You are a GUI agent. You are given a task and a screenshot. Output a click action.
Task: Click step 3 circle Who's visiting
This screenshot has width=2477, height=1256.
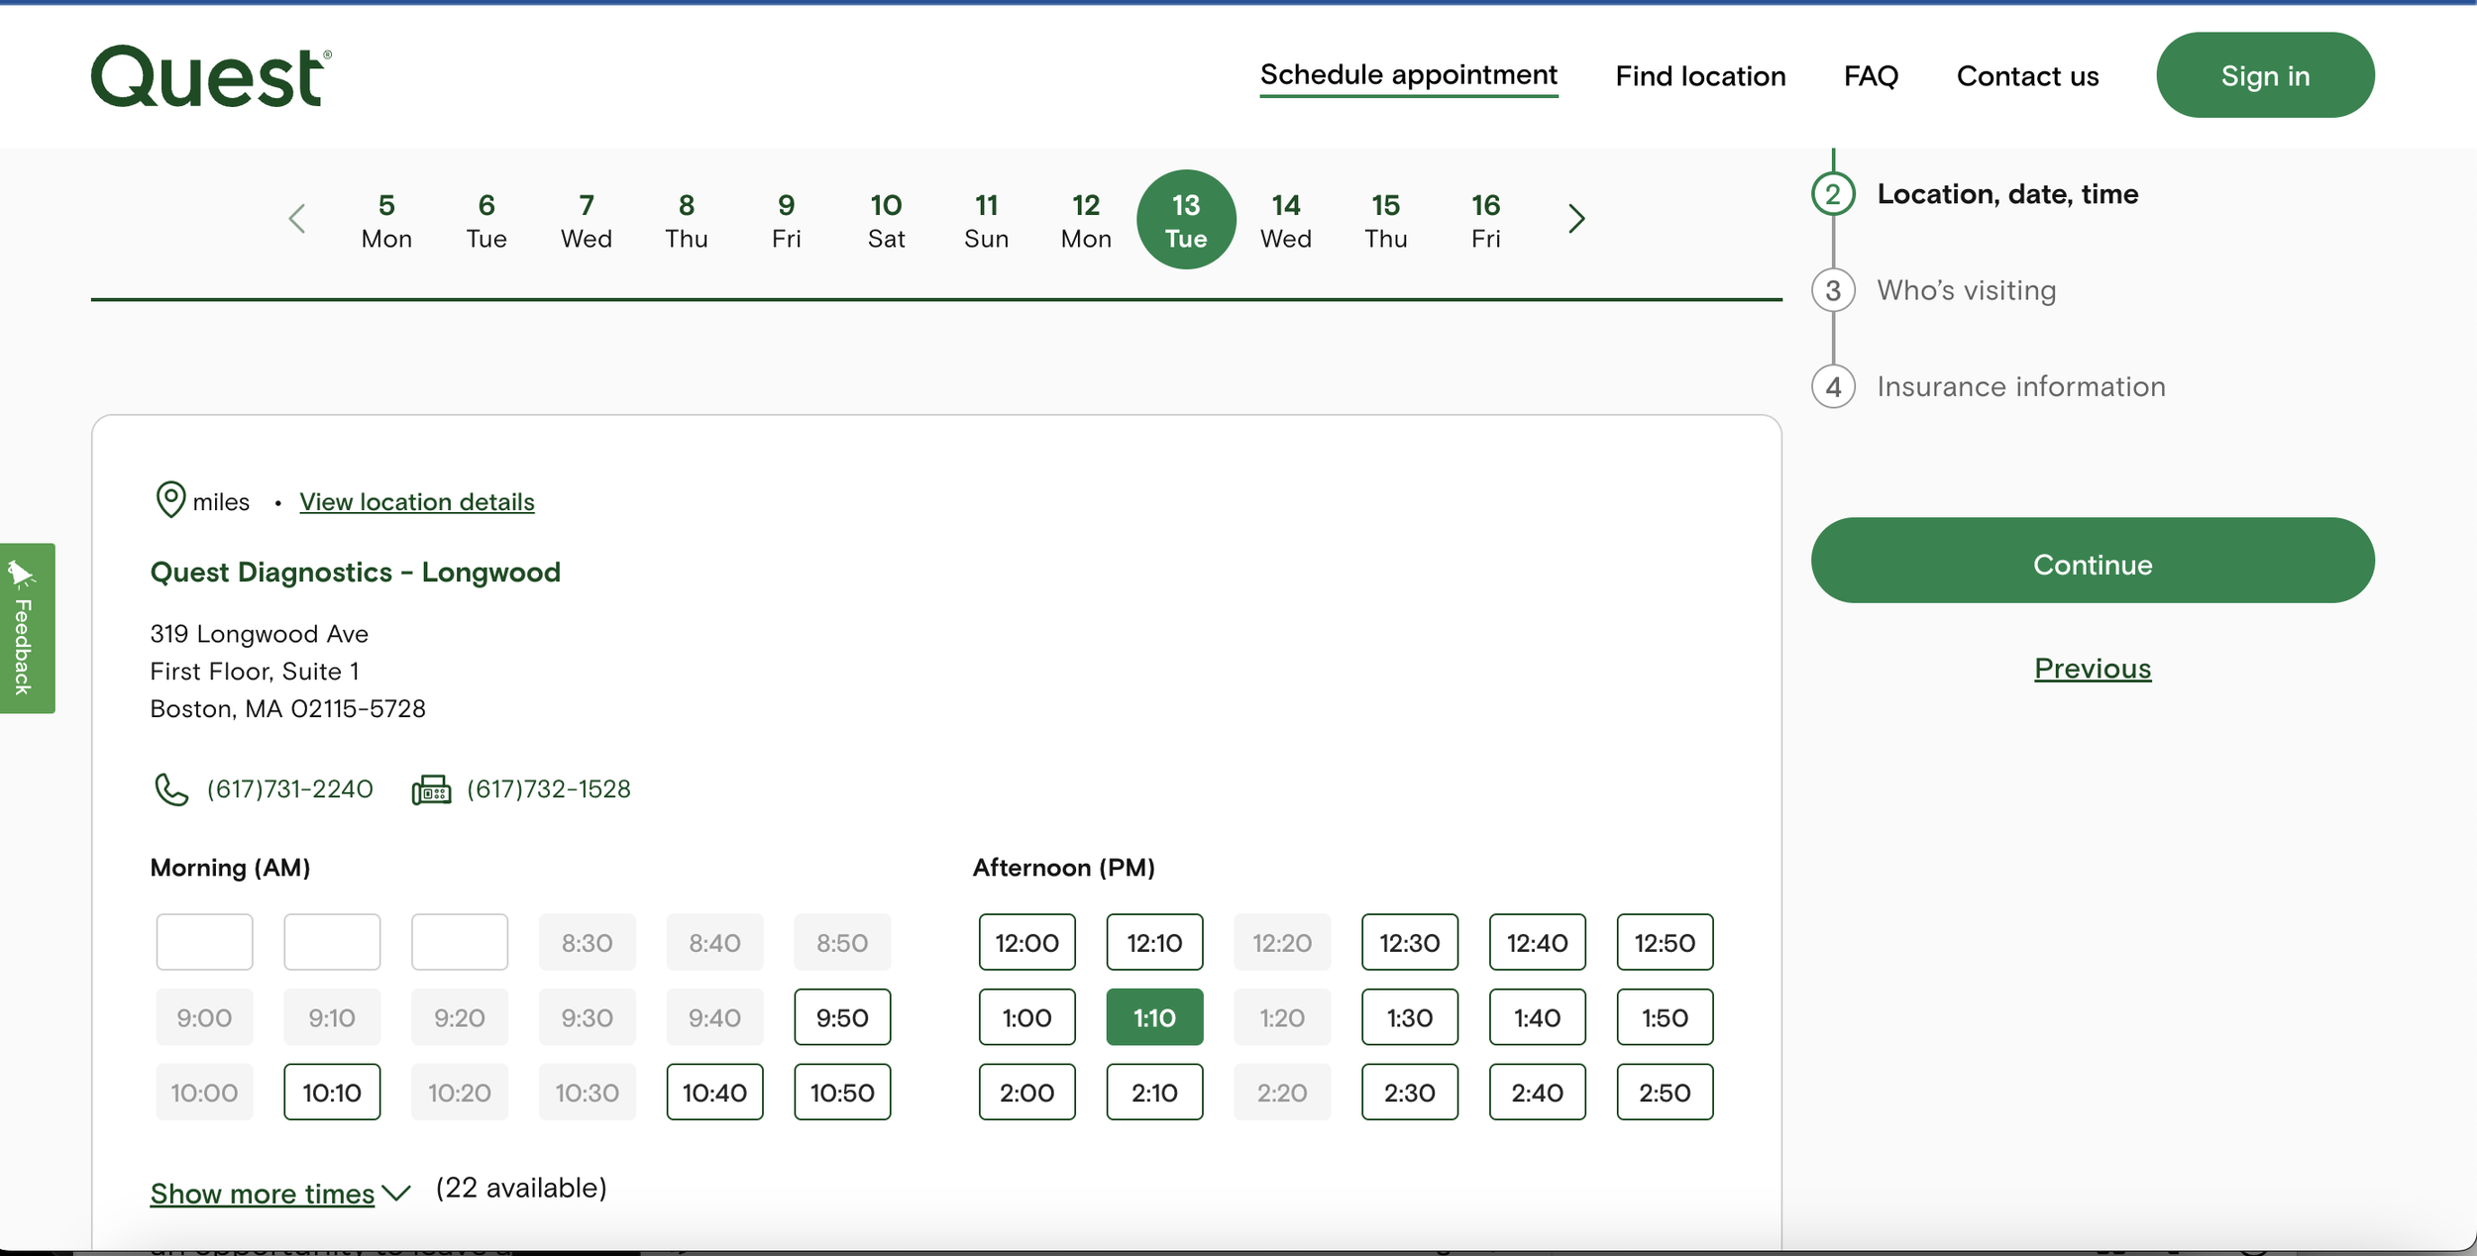[x=1833, y=290]
